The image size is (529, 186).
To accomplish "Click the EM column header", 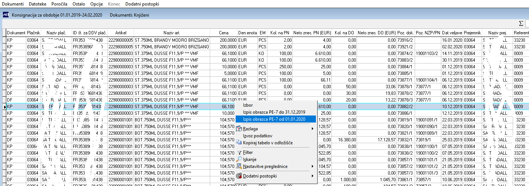I will pos(262,33).
